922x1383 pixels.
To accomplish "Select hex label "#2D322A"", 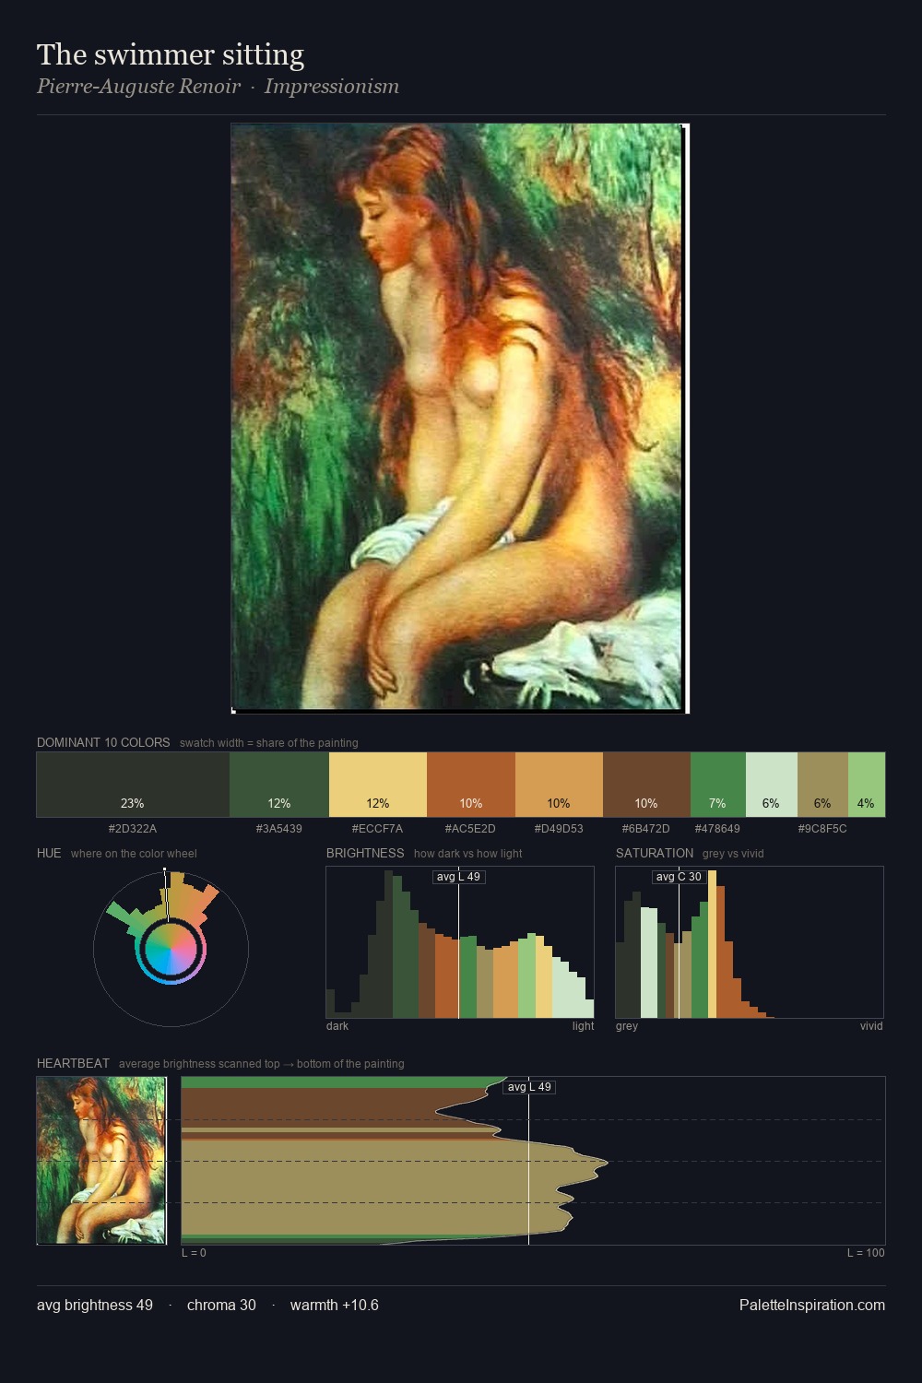I will click(133, 828).
